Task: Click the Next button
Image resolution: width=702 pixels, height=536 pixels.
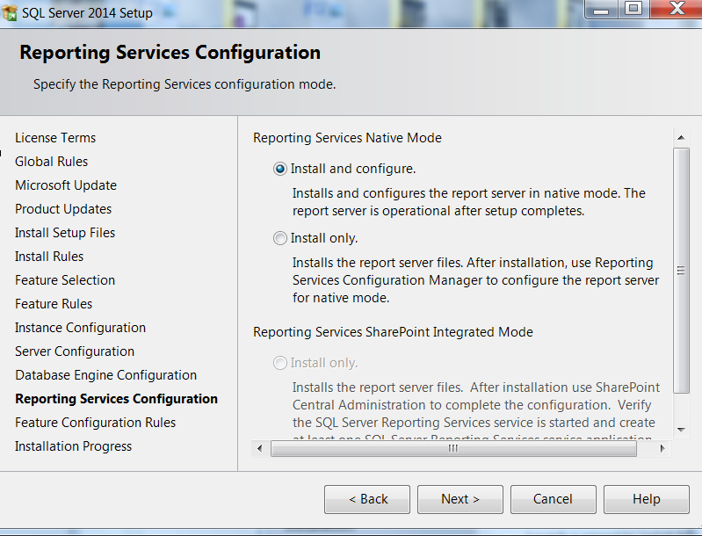Action: pyautogui.click(x=460, y=499)
